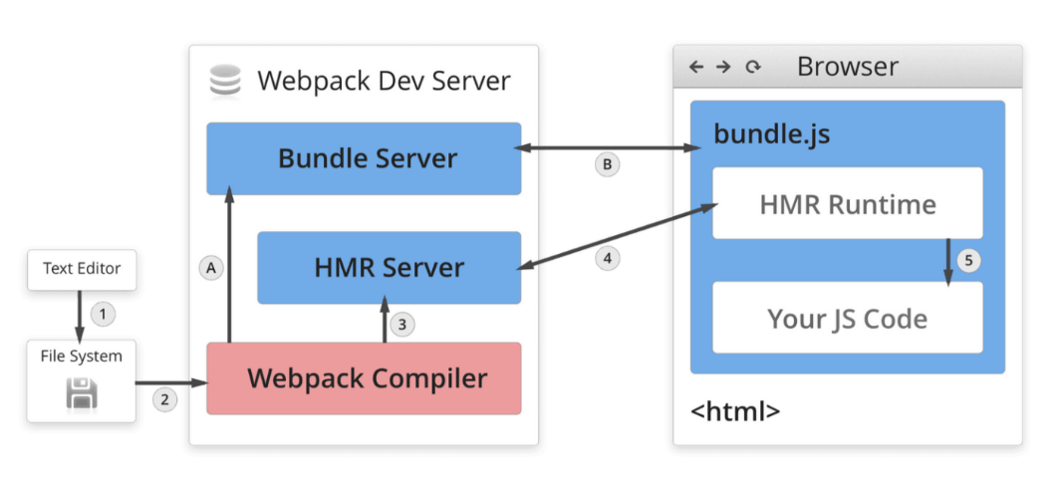Screen dimensions: 1060x478
Task: Click the database stack icon beside Webpack Dev Server
Action: (x=225, y=81)
